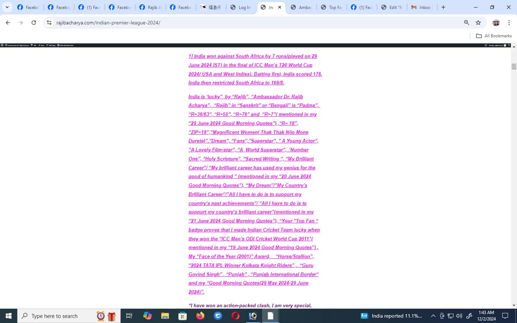Go forward in browser history

(x=21, y=23)
